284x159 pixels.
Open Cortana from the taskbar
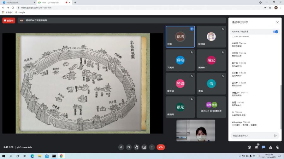click(x=18, y=156)
